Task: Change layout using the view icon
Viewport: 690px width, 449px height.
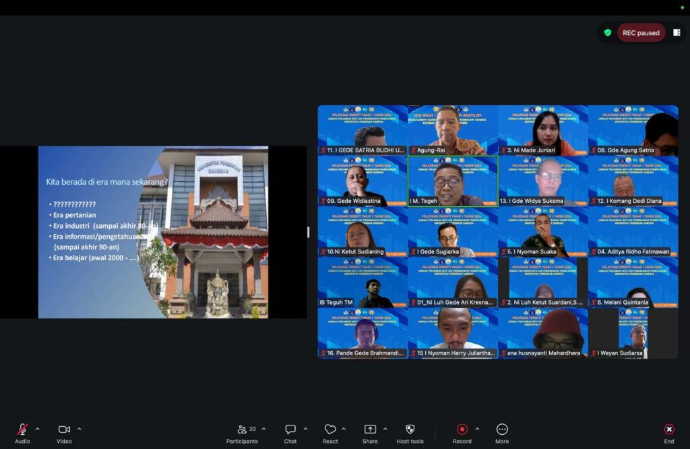Action: coord(677,32)
